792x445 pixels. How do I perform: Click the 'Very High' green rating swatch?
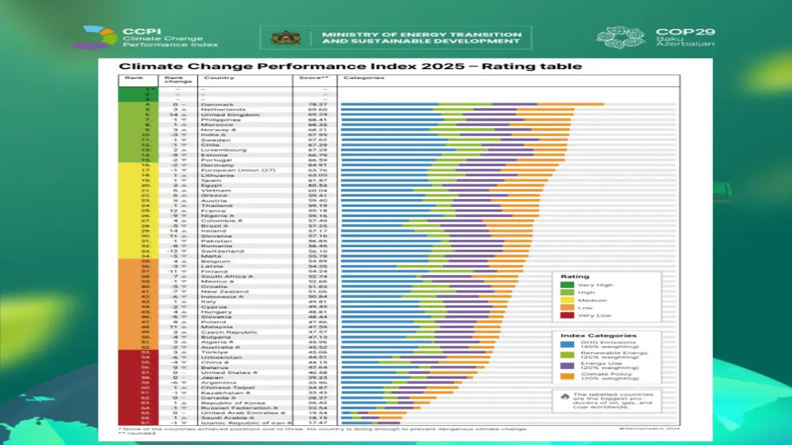(568, 285)
